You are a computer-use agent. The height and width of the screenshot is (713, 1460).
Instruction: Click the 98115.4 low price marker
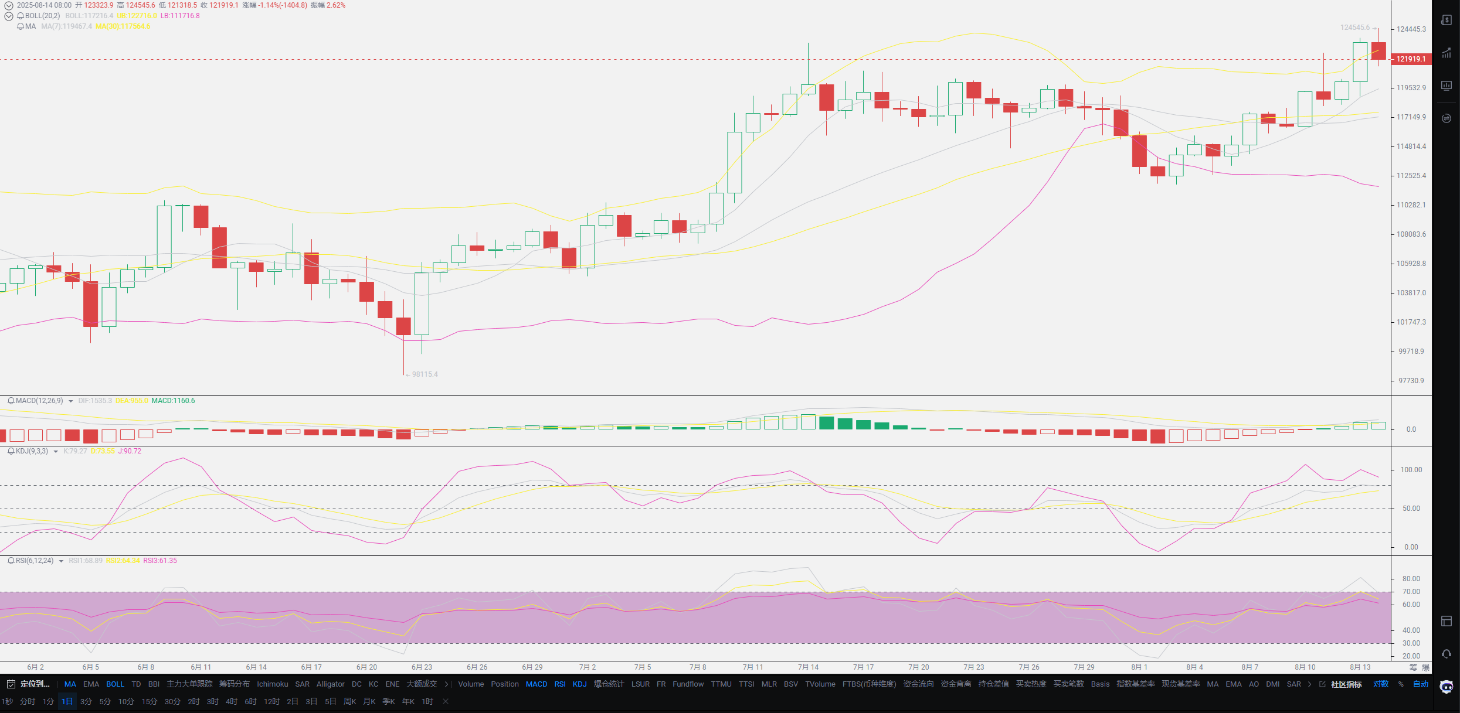click(425, 374)
